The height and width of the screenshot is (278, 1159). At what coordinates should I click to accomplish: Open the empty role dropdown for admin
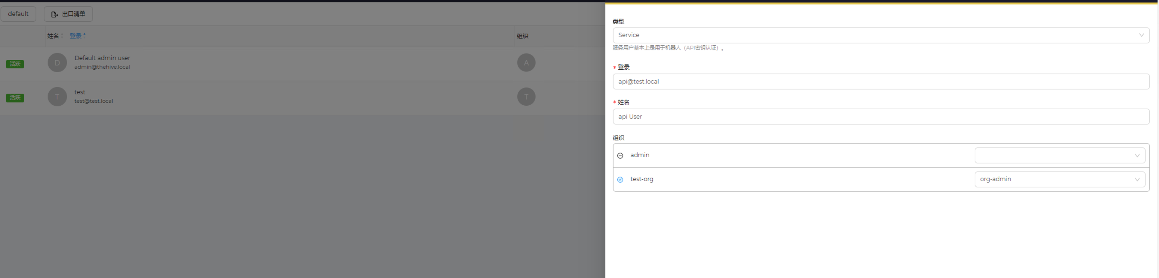(1059, 156)
